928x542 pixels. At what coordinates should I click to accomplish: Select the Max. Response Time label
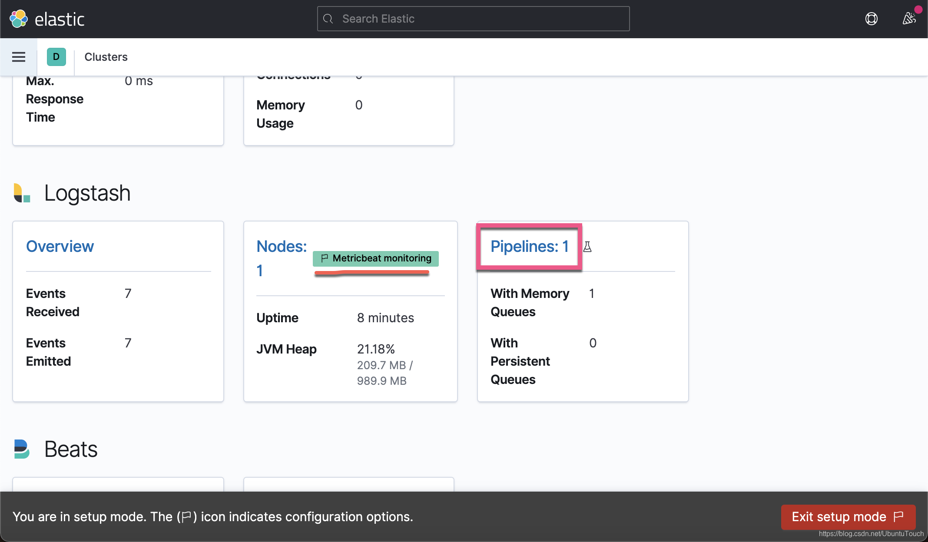[x=55, y=99]
